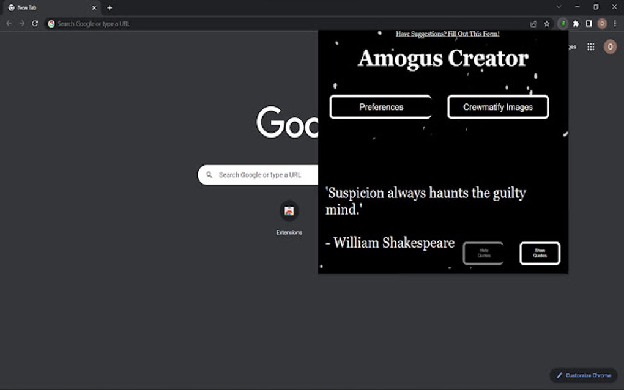Click the back navigation arrow
Screen dimensions: 624x390
(9, 23)
